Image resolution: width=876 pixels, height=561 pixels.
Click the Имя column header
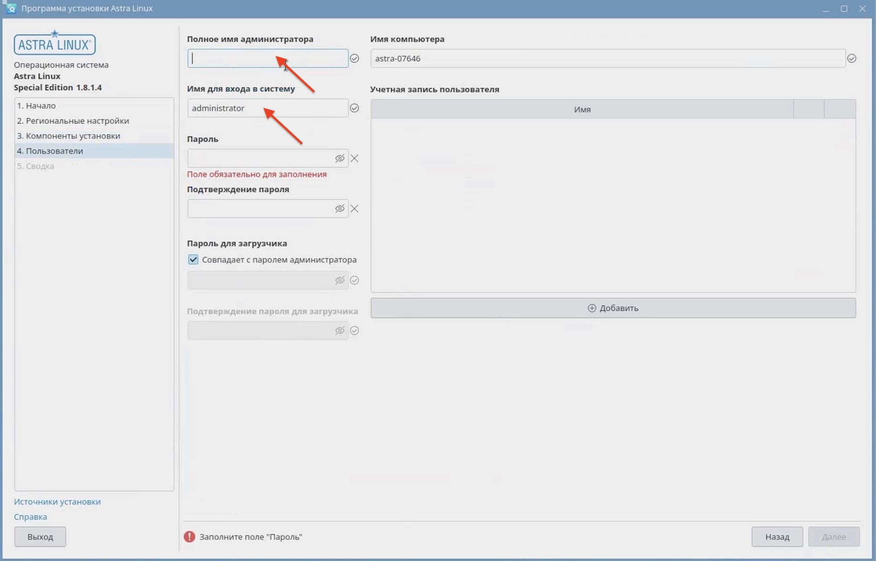[x=582, y=109]
